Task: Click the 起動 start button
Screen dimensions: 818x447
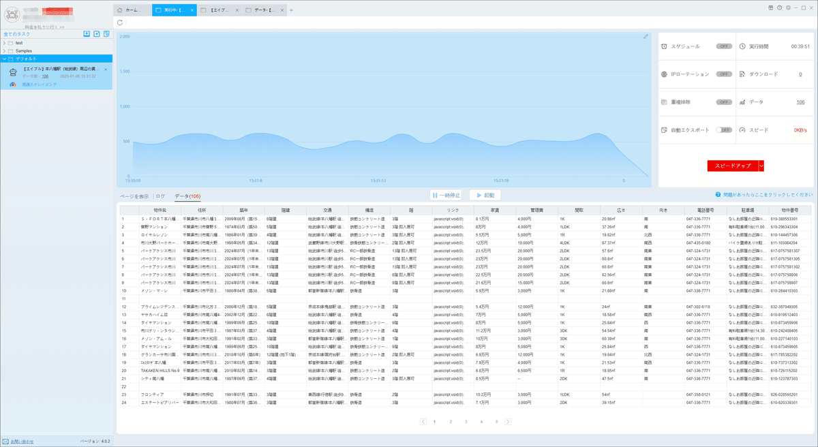Action: click(x=485, y=195)
